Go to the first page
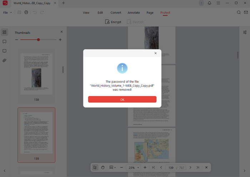 tap(153, 167)
